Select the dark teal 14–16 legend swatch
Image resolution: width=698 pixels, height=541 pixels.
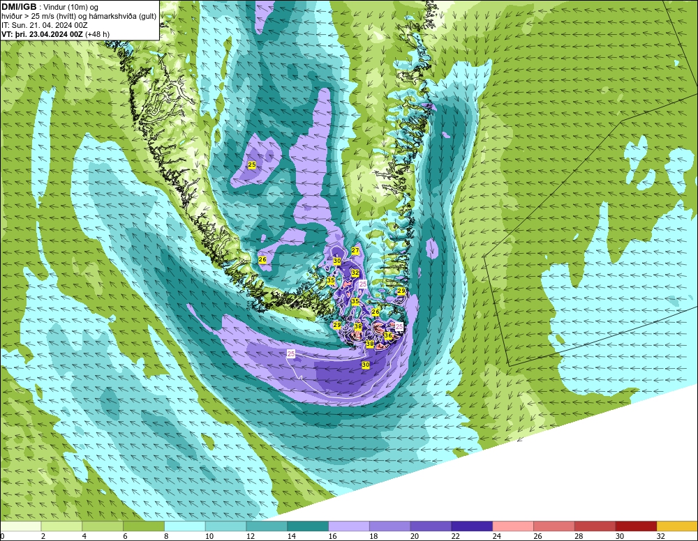pyautogui.click(x=308, y=526)
